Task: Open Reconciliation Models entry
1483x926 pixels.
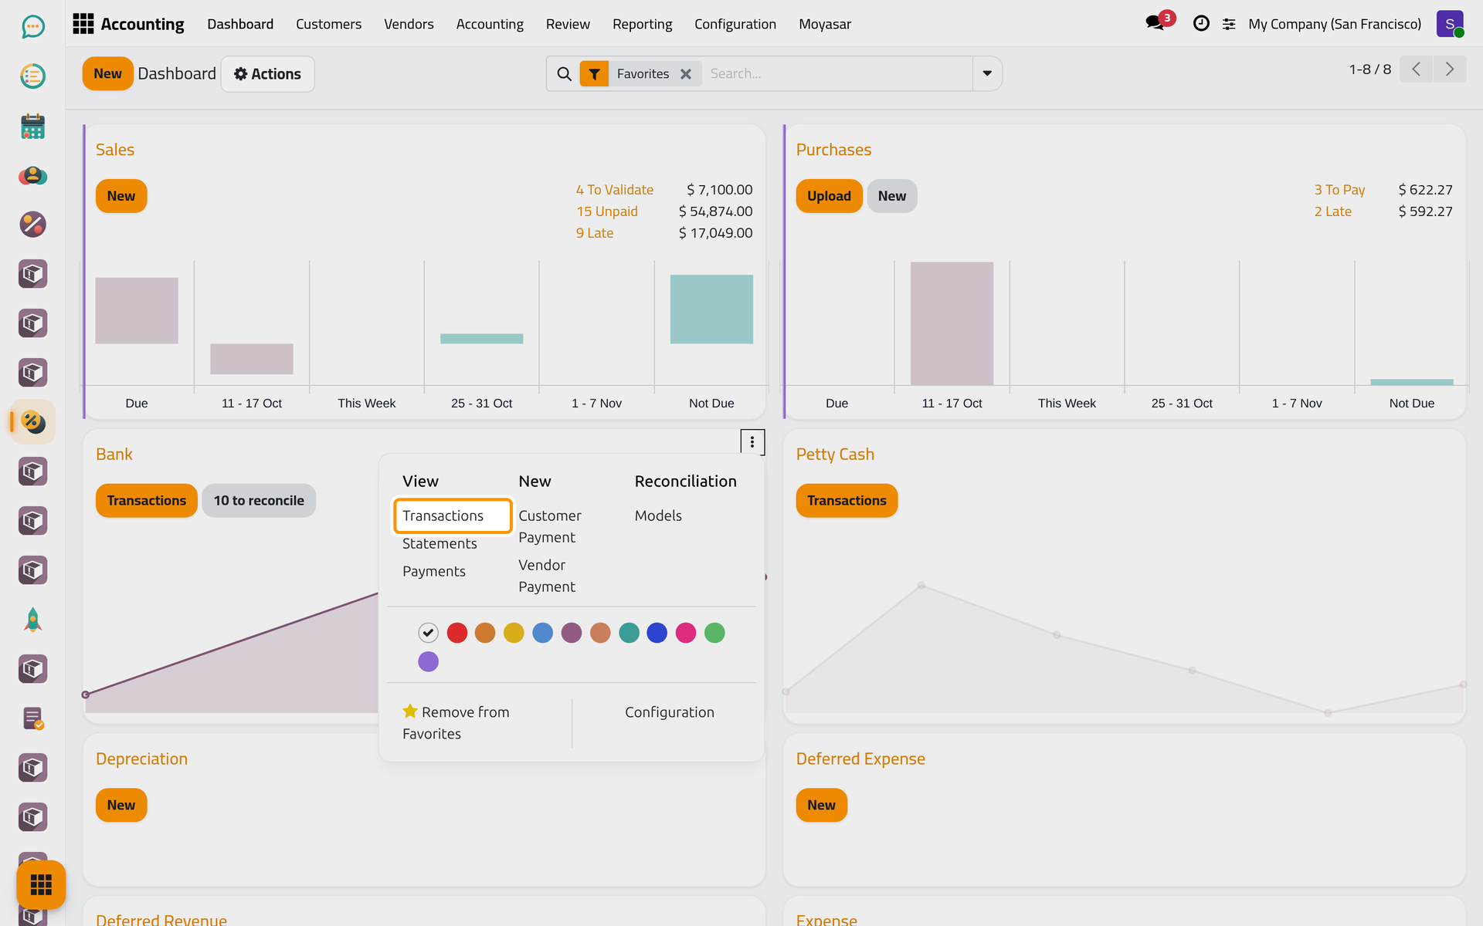Action: 658,515
